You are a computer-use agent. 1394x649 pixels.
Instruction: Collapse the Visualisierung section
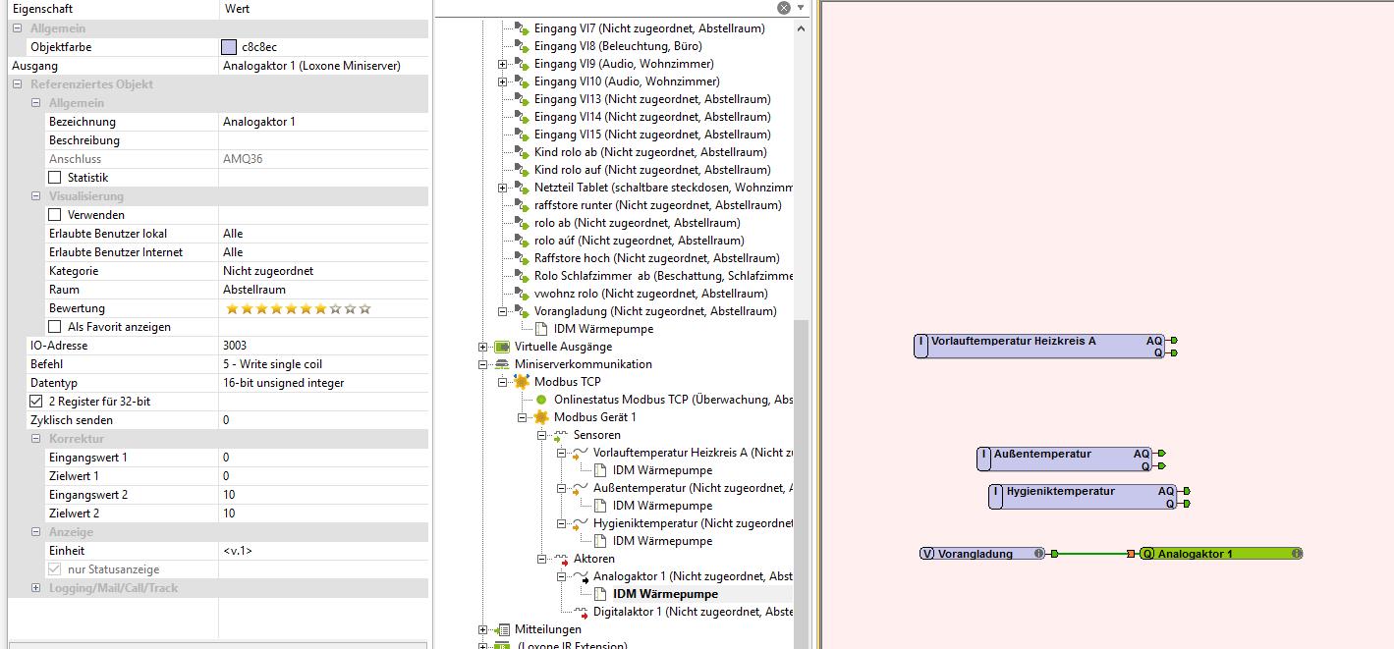[36, 196]
